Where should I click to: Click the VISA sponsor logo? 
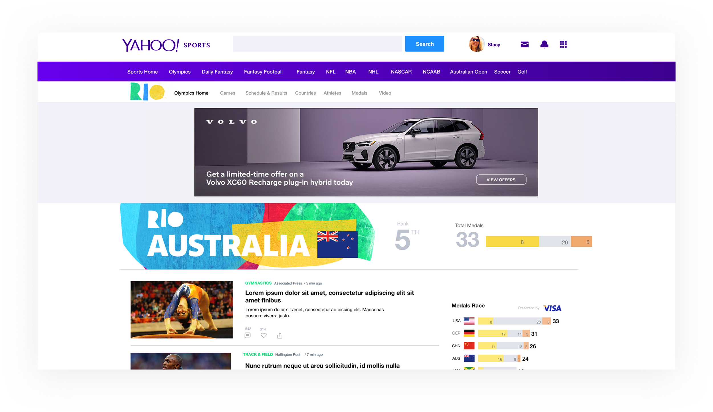(x=552, y=308)
